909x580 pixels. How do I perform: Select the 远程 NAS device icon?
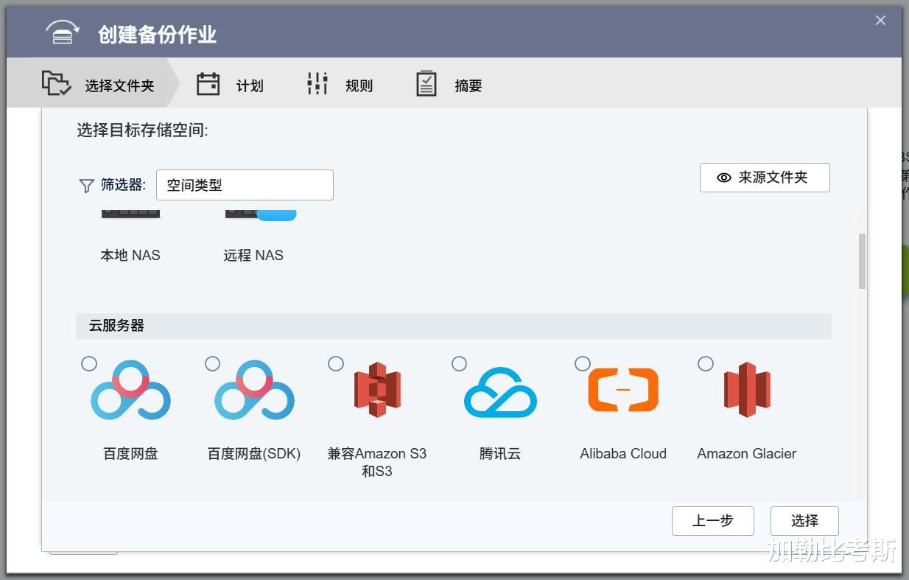click(x=260, y=214)
